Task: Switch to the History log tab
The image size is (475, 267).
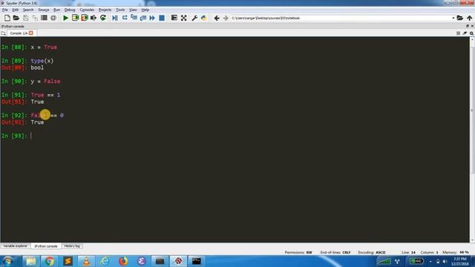Action: [72, 246]
